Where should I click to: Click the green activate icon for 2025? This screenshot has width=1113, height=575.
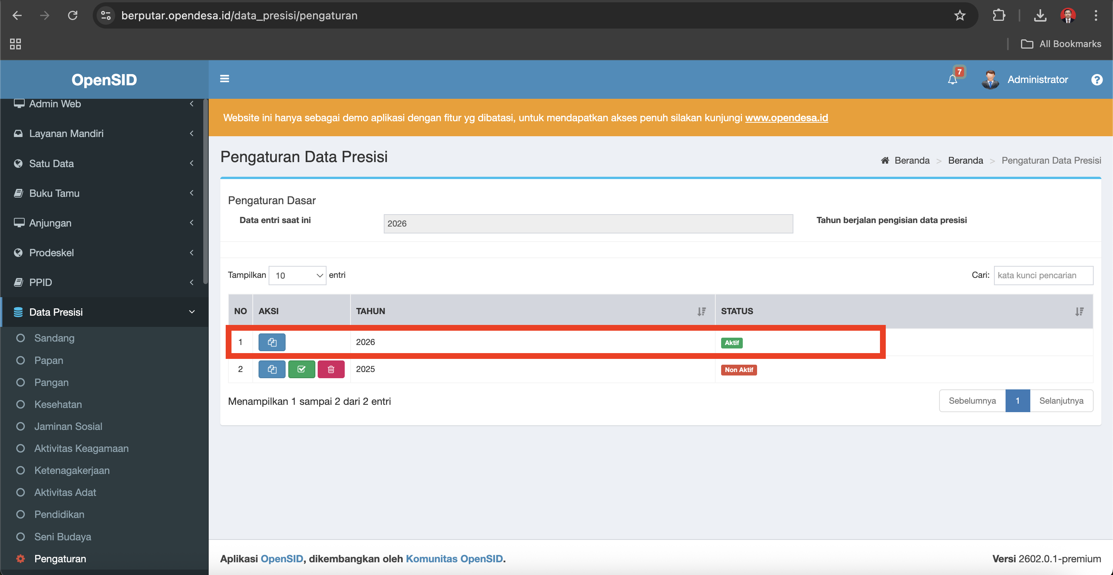(x=301, y=369)
